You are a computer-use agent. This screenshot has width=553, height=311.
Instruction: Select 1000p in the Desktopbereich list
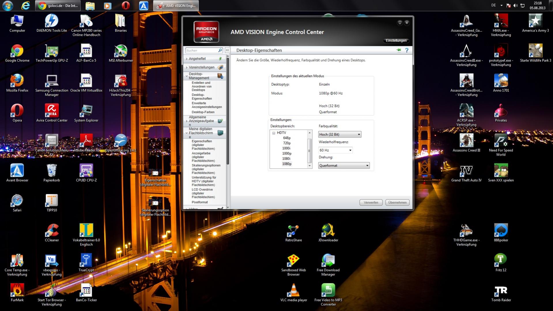click(x=287, y=153)
